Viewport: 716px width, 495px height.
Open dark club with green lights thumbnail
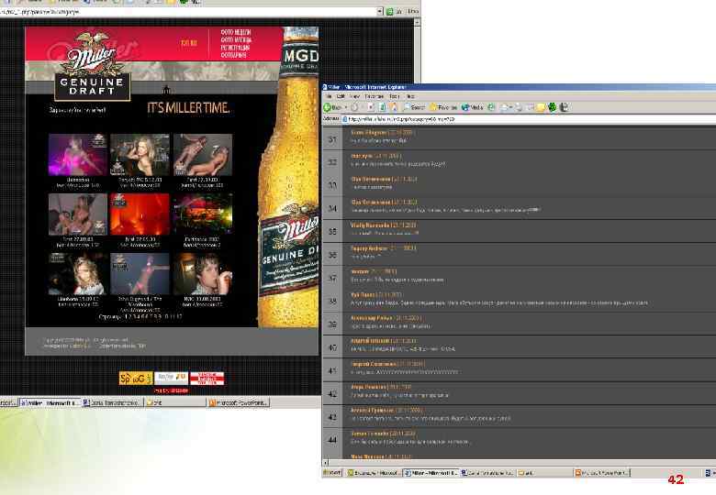click(202, 214)
